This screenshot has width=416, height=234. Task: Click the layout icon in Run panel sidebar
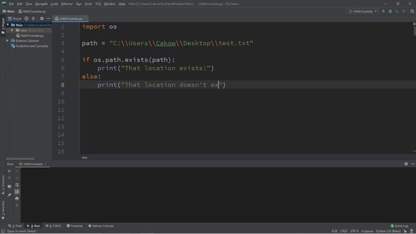[x=9, y=187]
